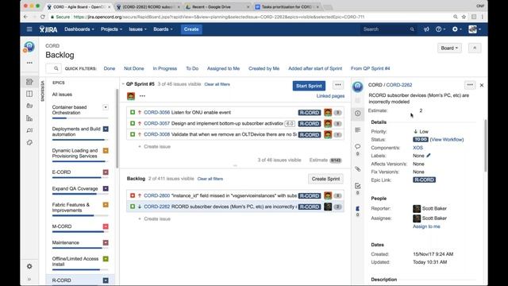Image resolution: width=508 pixels, height=286 pixels.
Task: Edit the Labels field with the pencil icon
Action: [429, 156]
